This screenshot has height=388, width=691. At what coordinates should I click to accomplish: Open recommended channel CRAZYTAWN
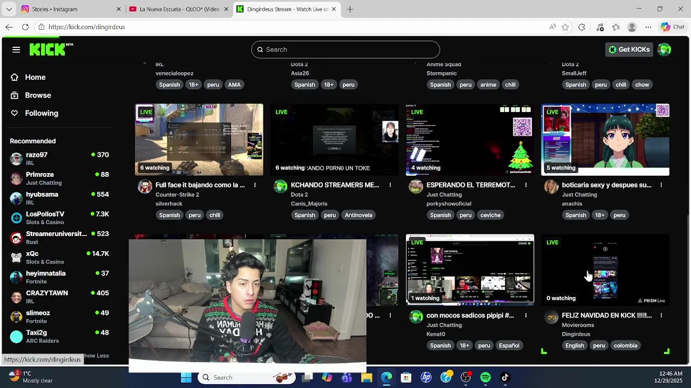click(59, 297)
